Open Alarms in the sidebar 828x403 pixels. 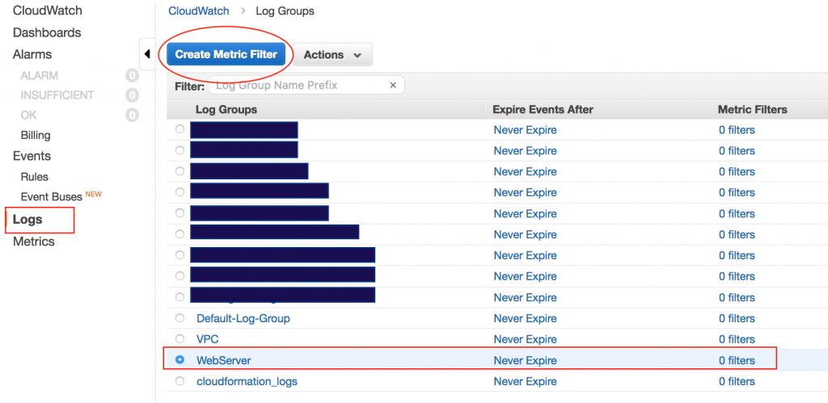[32, 54]
